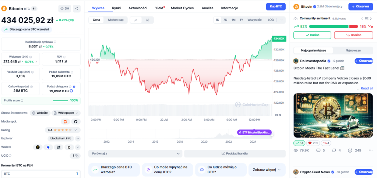The image size is (377, 178).
Task: Expand the Rating details chevron
Action: (76, 130)
